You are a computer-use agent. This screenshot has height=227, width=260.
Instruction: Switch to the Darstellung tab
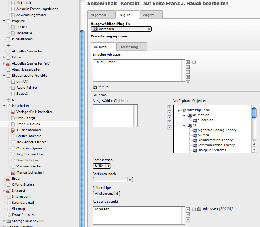point(131,47)
